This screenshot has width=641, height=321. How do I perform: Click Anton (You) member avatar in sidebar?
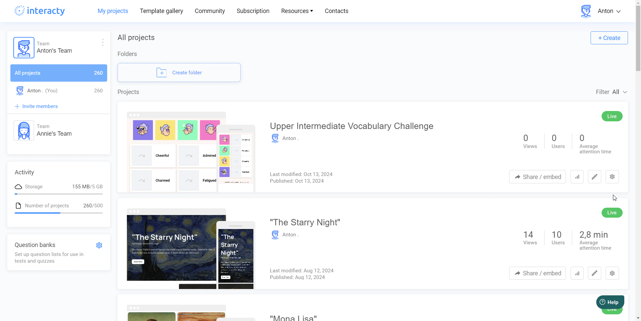click(x=20, y=91)
